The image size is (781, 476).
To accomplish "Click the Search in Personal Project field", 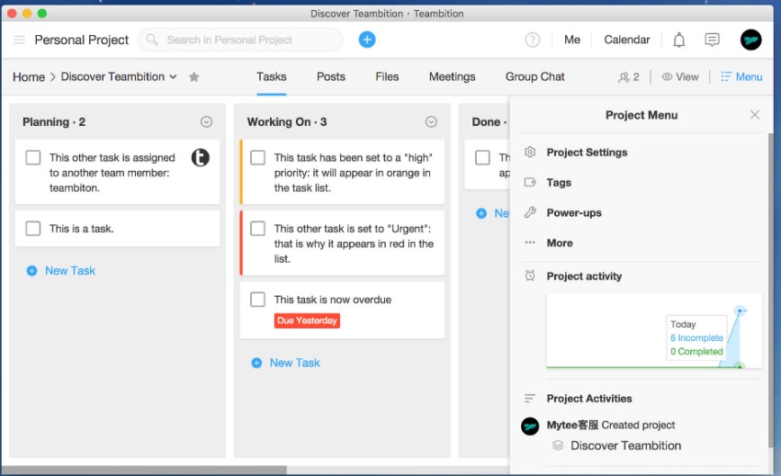I will (x=241, y=40).
